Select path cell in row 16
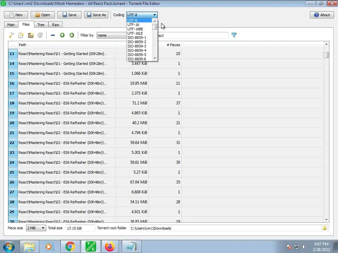The width and height of the screenshot is (338, 253). 66,83
